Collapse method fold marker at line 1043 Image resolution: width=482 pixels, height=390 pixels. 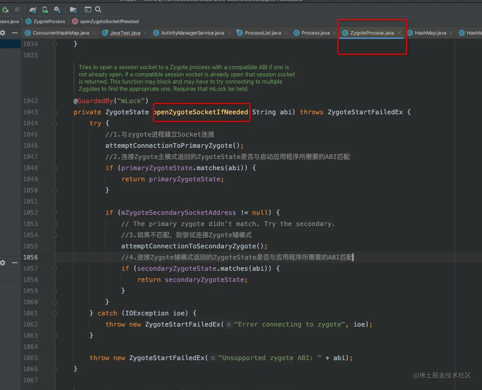(x=55, y=112)
